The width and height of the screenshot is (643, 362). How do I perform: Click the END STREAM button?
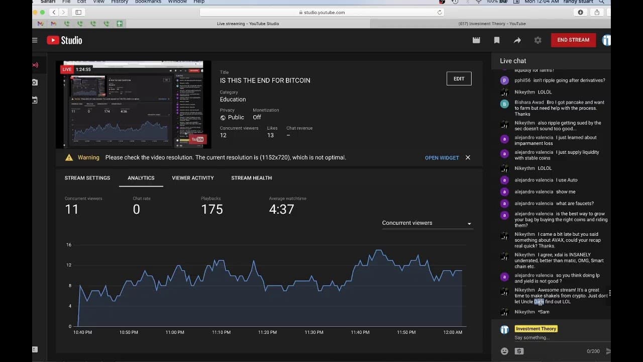tap(573, 40)
